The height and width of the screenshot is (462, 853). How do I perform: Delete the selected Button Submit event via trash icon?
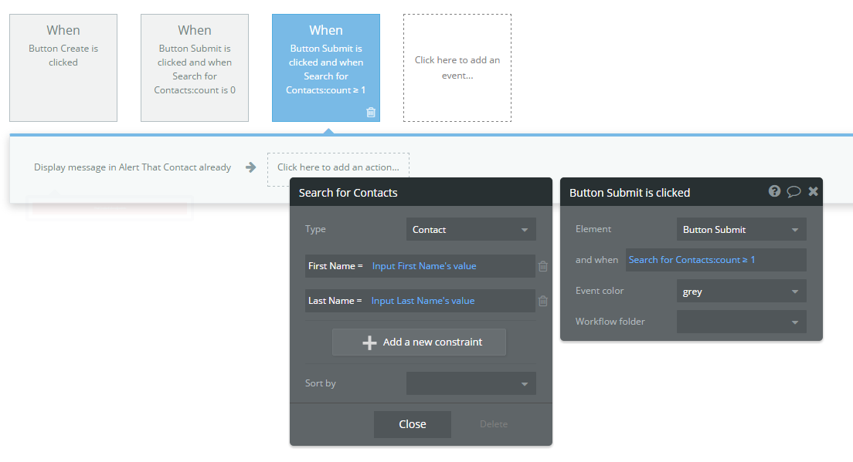(371, 113)
